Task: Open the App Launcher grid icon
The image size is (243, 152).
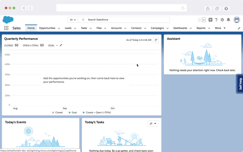Action: (x=6, y=28)
